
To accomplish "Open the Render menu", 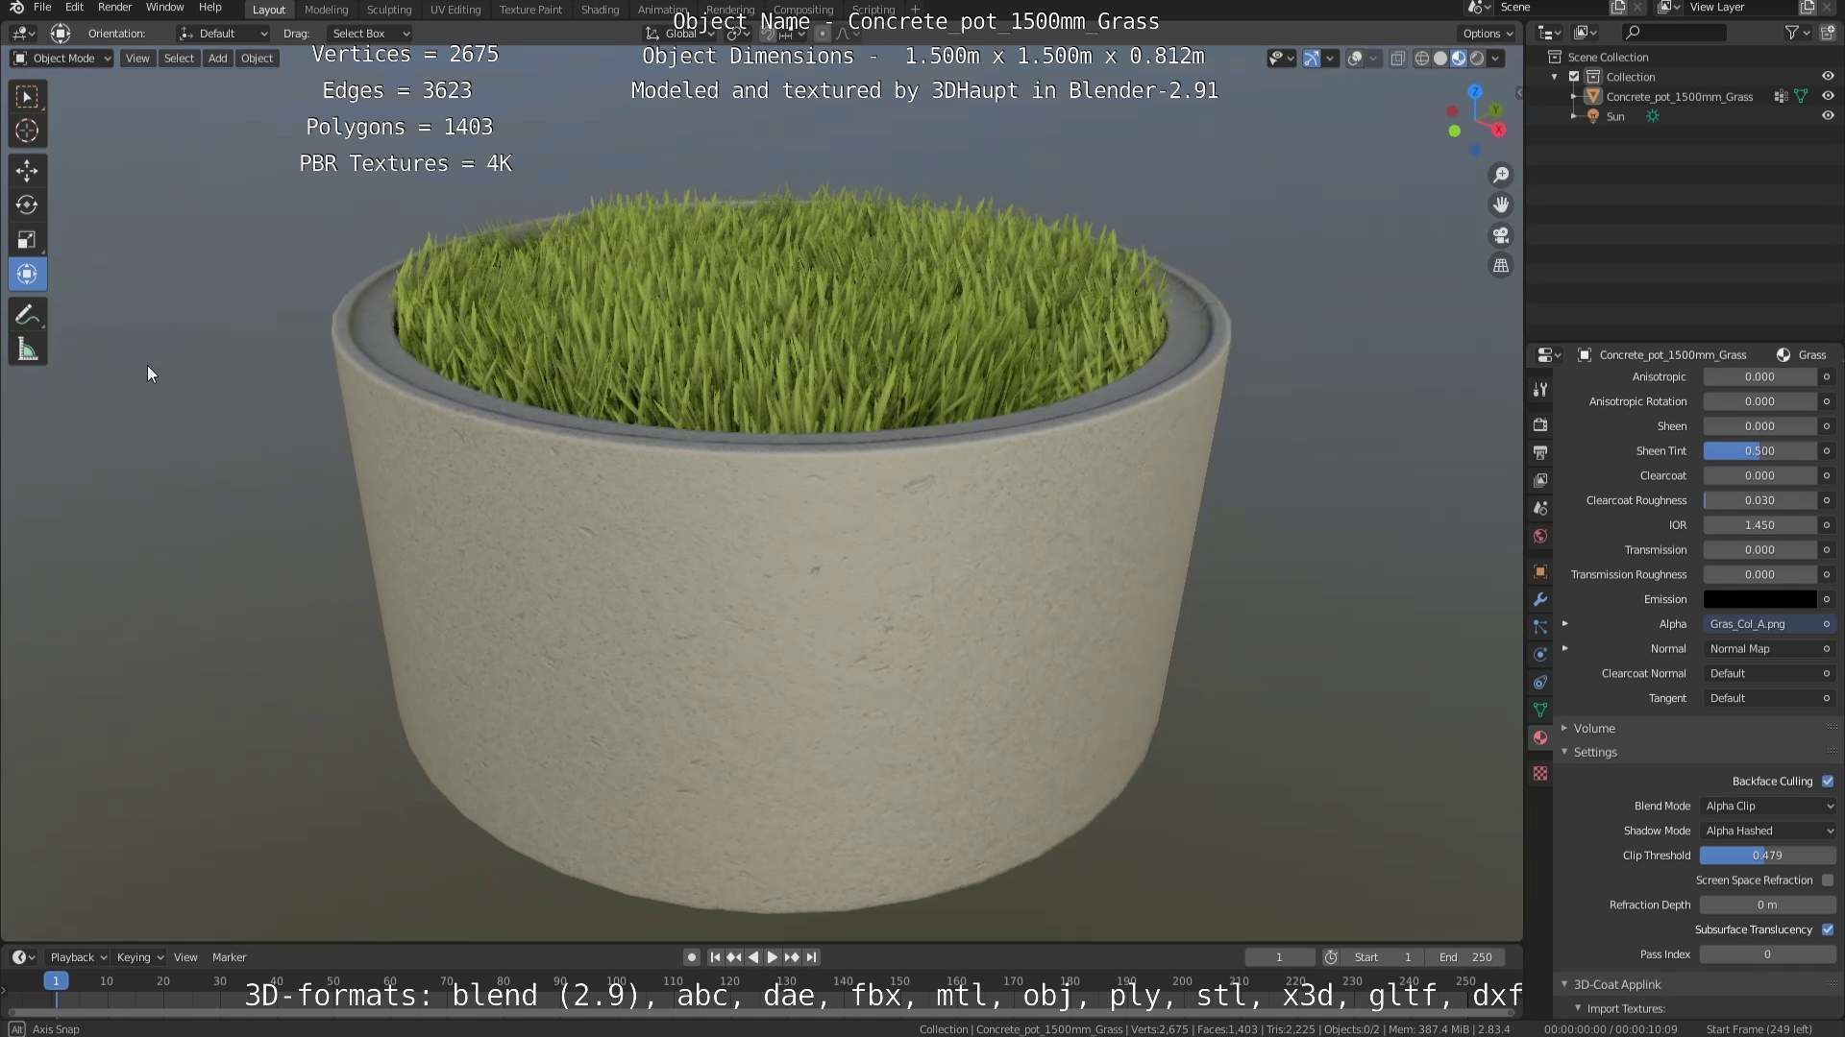I will 114,8.
